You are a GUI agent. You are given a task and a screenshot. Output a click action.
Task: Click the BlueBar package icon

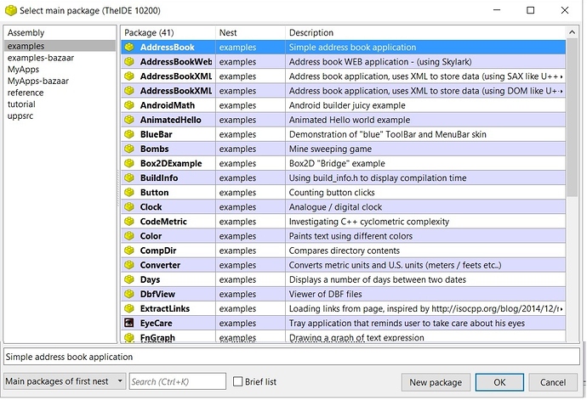coord(129,134)
